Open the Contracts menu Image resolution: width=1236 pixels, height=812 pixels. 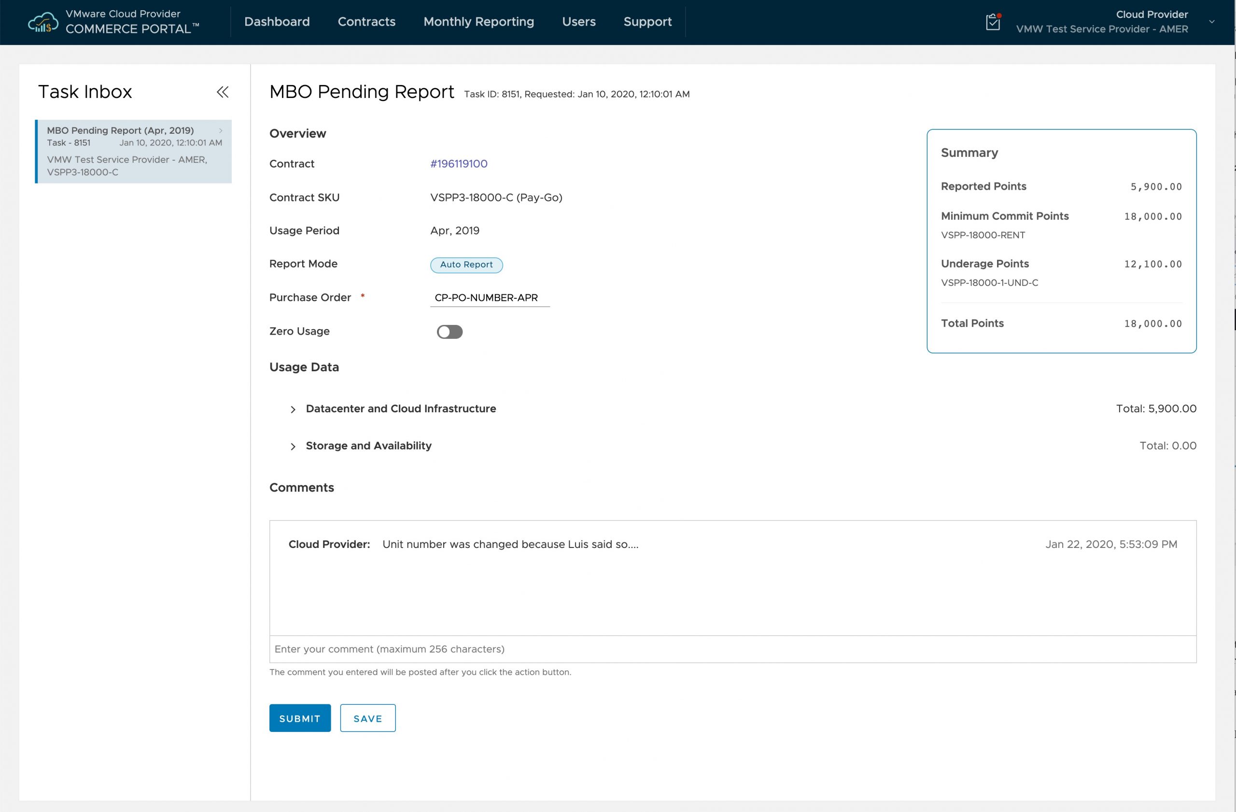(x=366, y=22)
